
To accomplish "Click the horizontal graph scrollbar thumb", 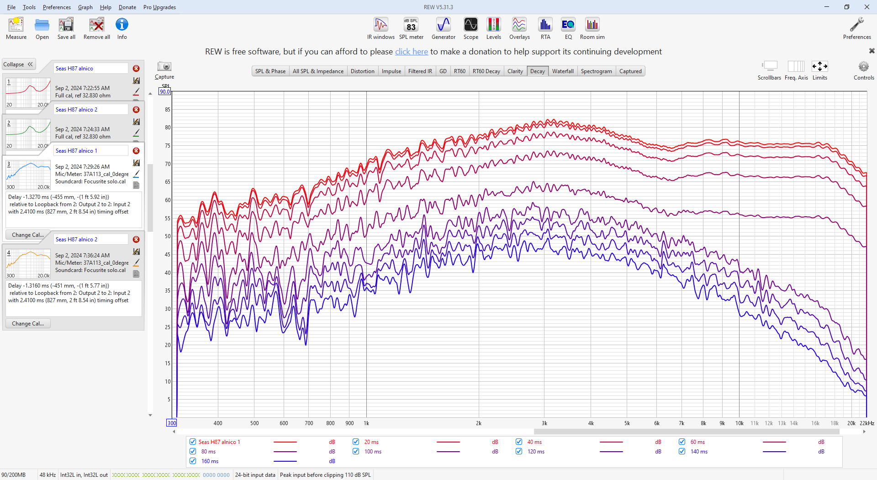I will tap(687, 432).
